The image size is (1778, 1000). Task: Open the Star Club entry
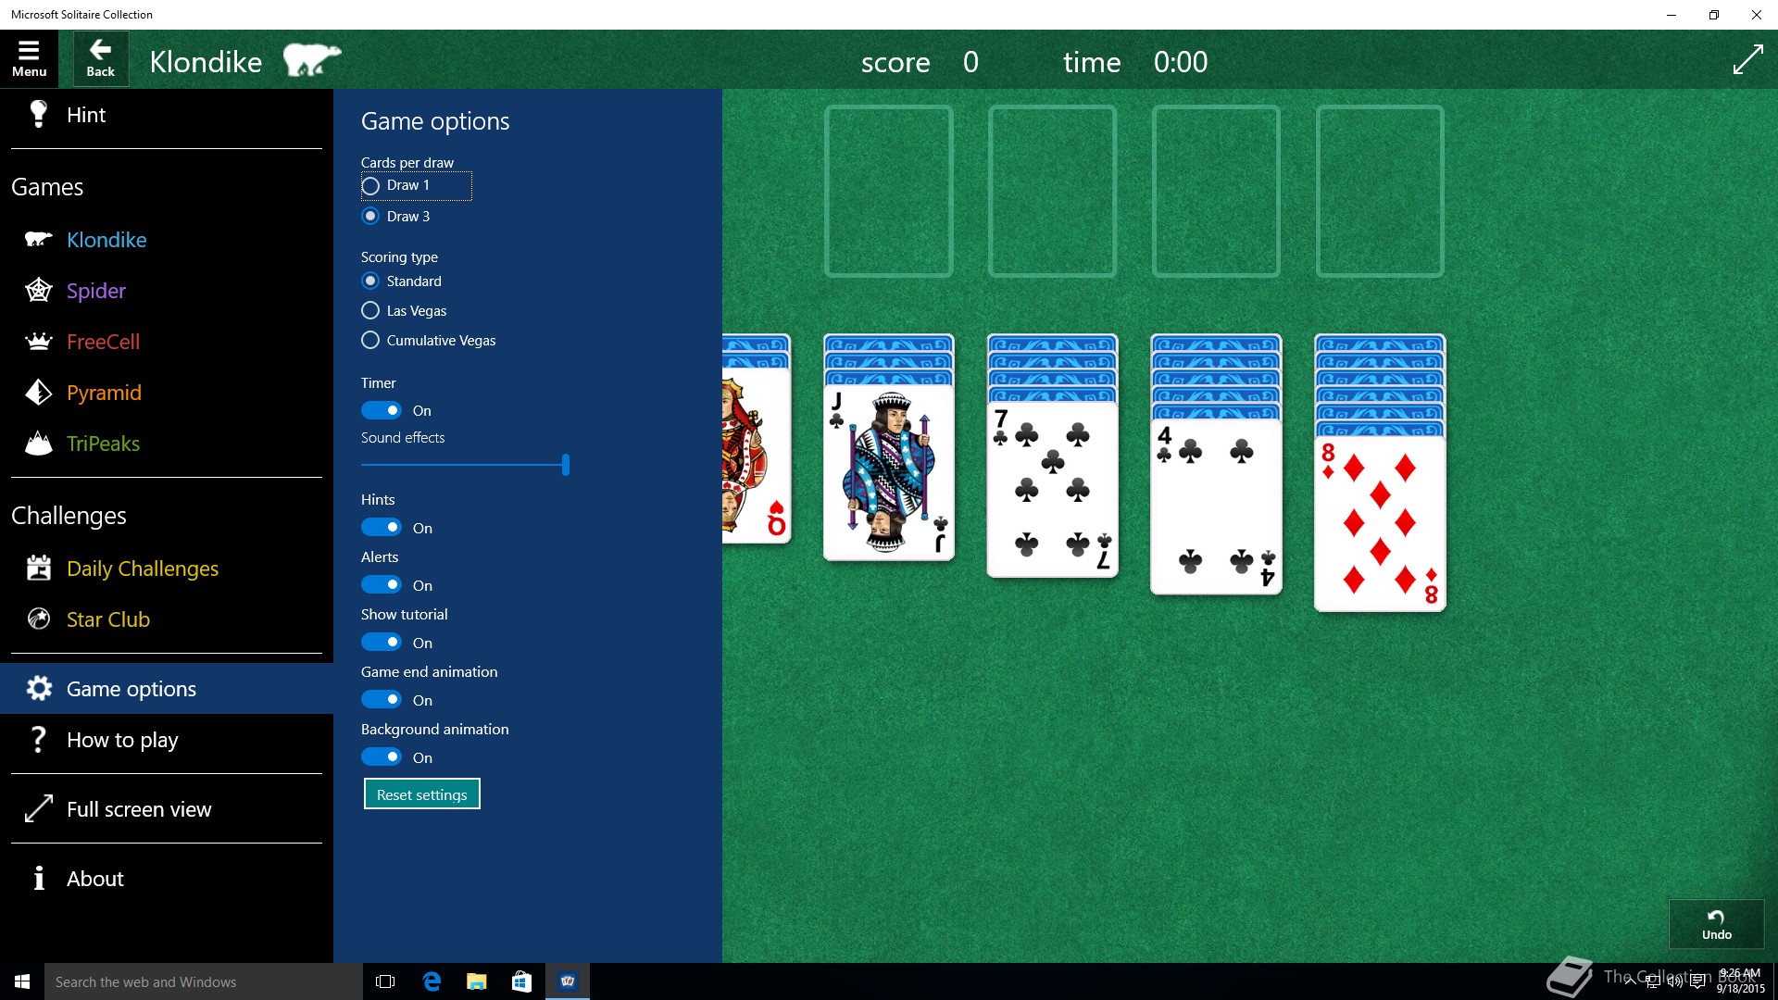(x=167, y=619)
